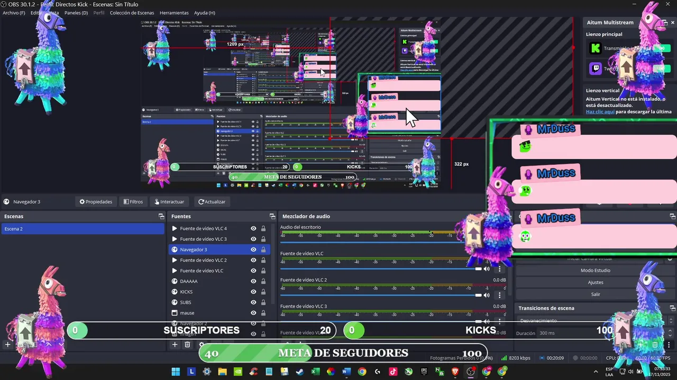The image size is (677, 380).
Task: Open three-dot options for Fuente de vídeo VLC 2 audio
Action: 499,296
